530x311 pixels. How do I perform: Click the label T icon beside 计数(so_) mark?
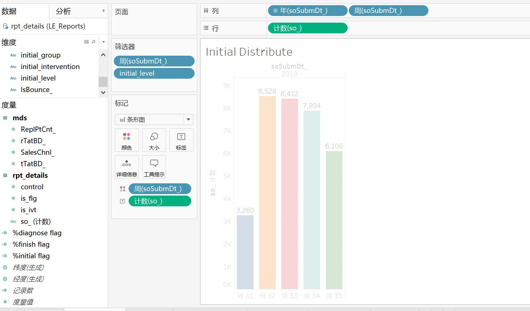(123, 201)
